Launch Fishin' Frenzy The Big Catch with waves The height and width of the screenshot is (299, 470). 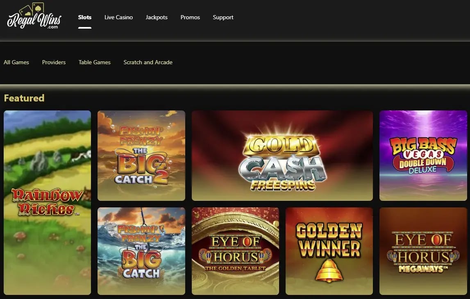(141, 251)
